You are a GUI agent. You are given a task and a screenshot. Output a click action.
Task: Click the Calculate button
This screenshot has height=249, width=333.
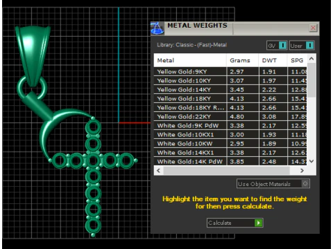(x=235, y=223)
